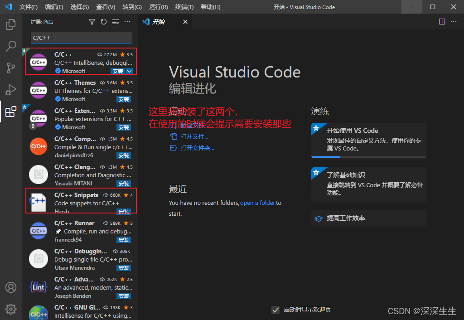Open the 开始使用 VS Code walkthrough card
Screen dimensions: 464x320
click(x=368, y=141)
